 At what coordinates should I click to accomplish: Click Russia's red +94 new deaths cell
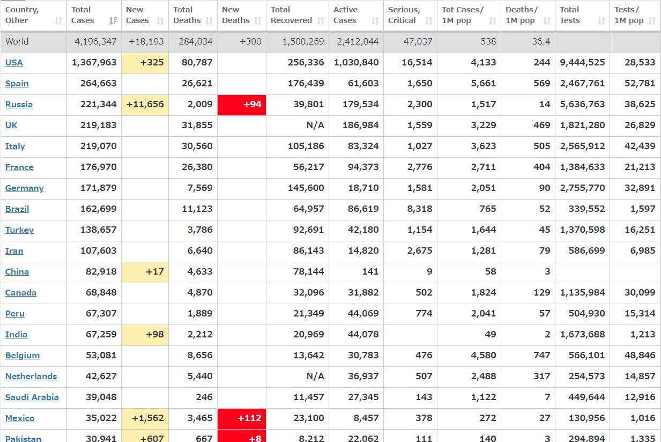click(242, 105)
